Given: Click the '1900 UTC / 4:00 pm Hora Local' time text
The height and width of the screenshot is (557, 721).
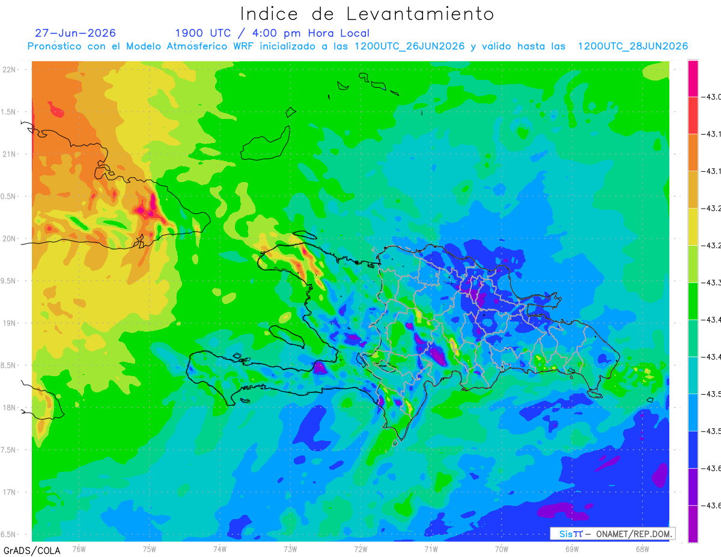Looking at the screenshot, I should (x=272, y=33).
